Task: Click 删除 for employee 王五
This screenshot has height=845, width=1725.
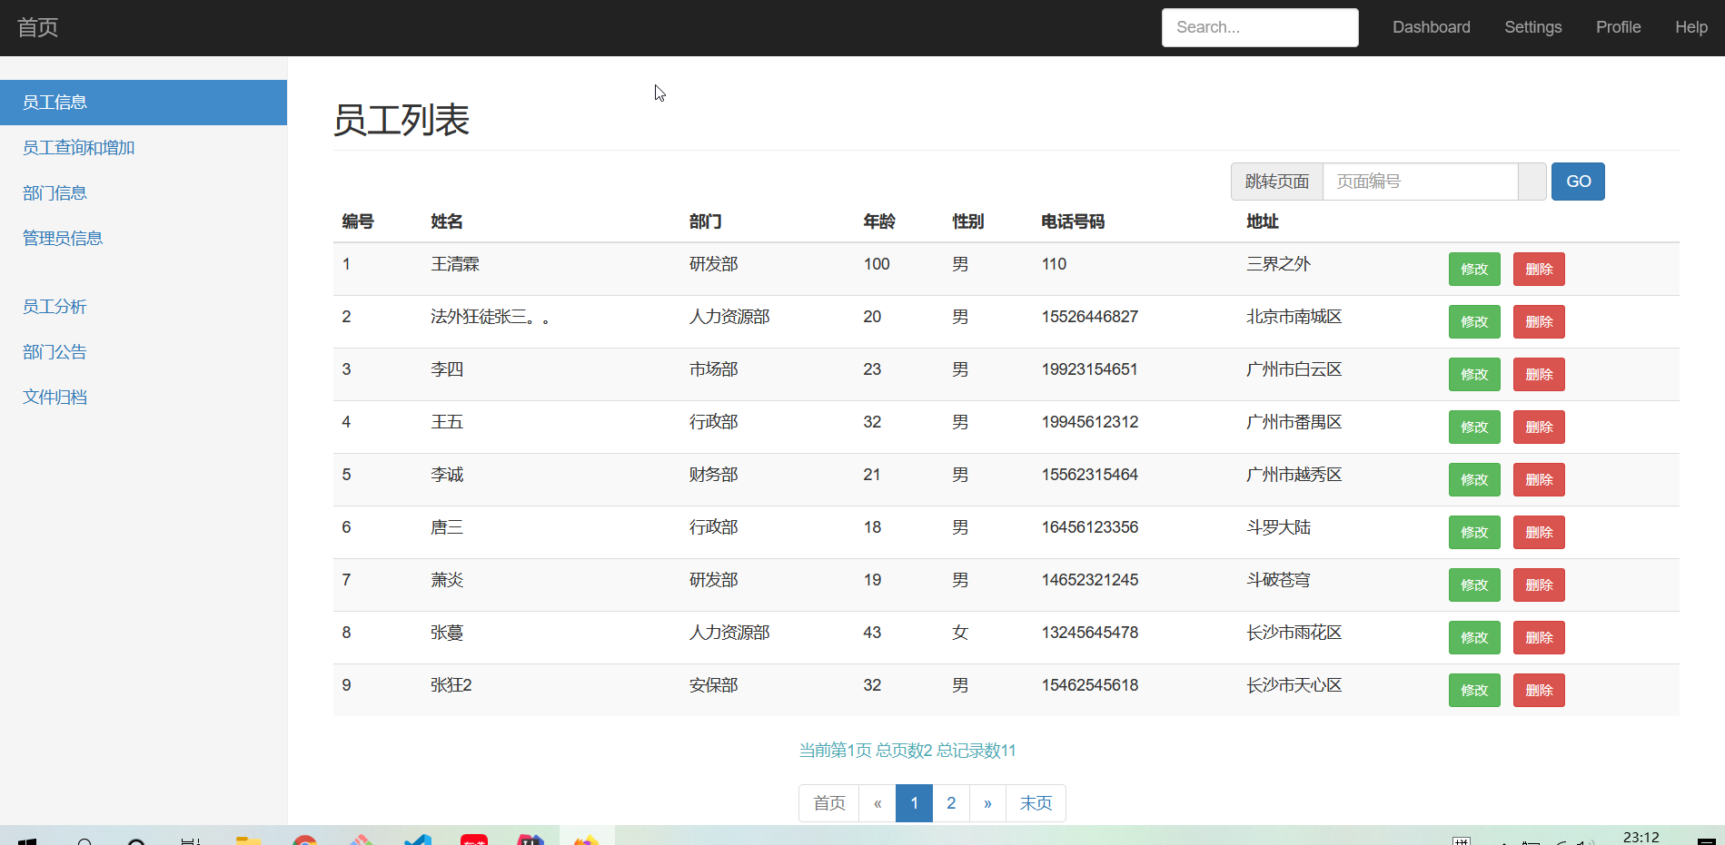Action: 1539,427
